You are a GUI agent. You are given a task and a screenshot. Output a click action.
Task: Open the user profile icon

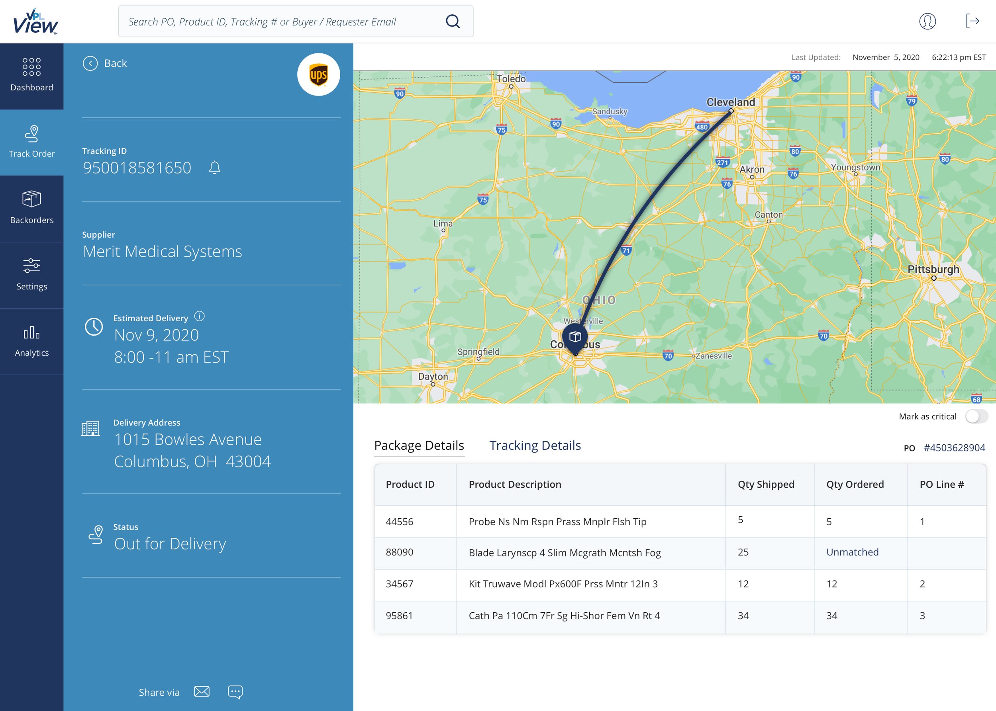coord(927,21)
